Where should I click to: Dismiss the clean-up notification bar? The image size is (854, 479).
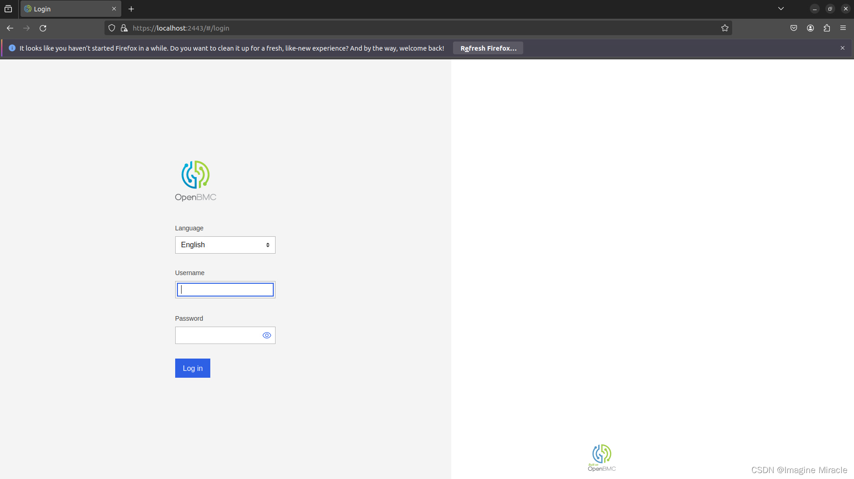tap(843, 47)
